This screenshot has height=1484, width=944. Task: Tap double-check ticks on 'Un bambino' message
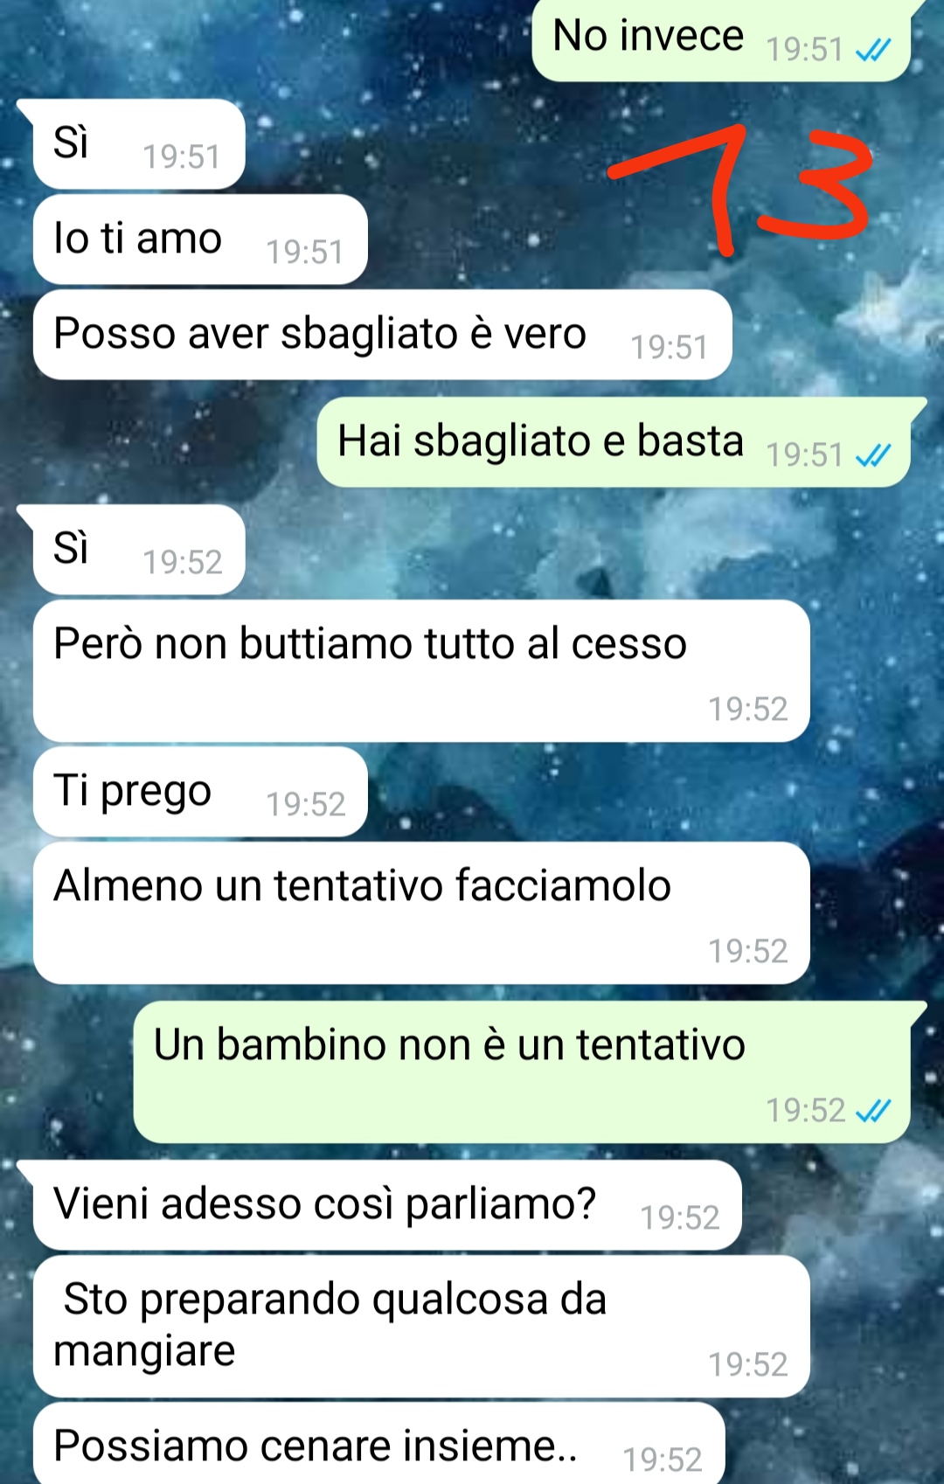[x=872, y=1111]
